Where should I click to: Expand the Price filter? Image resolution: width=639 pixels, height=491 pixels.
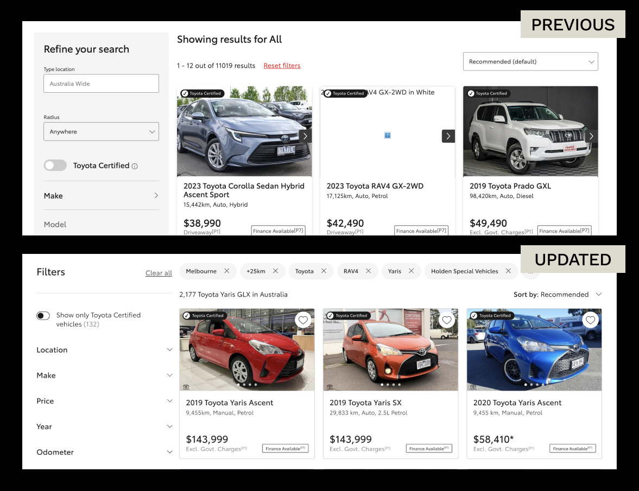point(104,401)
